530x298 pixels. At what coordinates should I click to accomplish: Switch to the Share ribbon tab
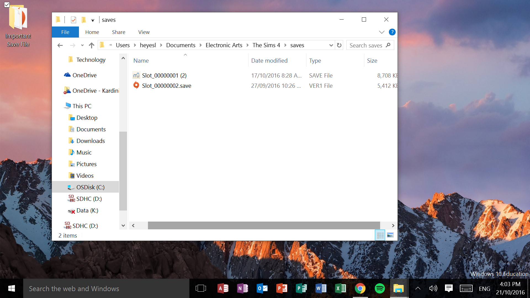point(118,32)
